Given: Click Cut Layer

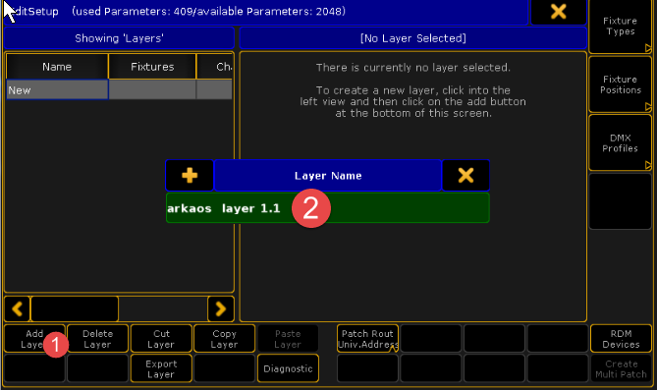Looking at the screenshot, I should click(x=161, y=339).
